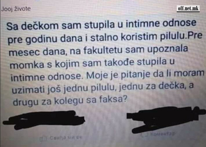This screenshot has height=147, width=206.
Task: Open the "Jooj živote" page name
Action: [16, 9]
